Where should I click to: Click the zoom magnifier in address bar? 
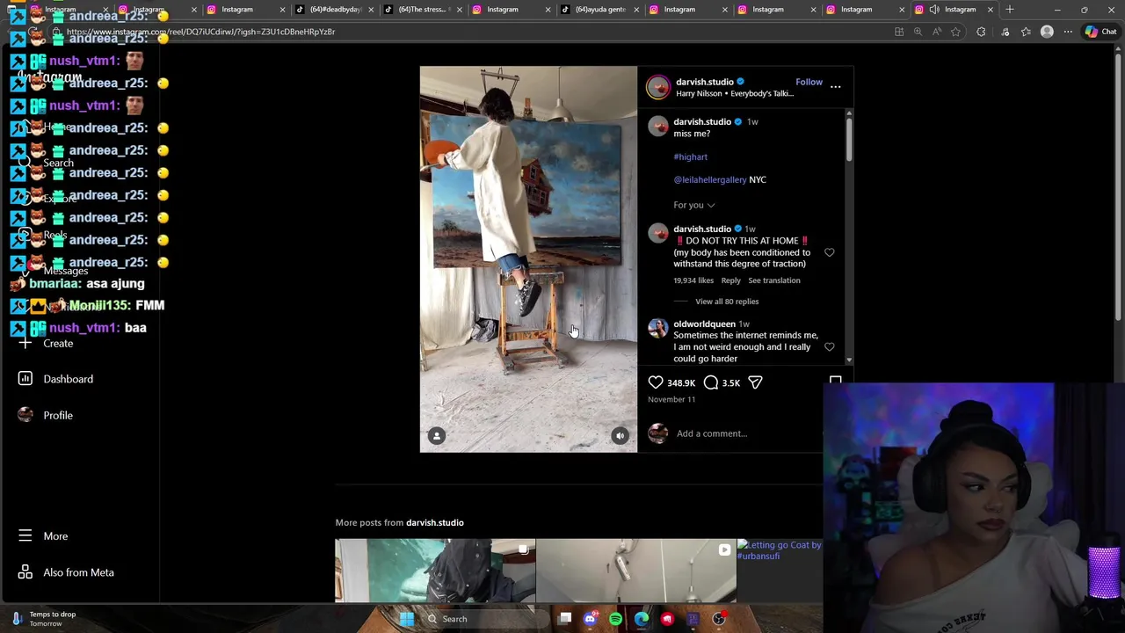point(918,32)
